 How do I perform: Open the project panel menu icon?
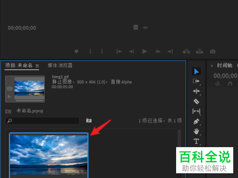tap(37, 66)
